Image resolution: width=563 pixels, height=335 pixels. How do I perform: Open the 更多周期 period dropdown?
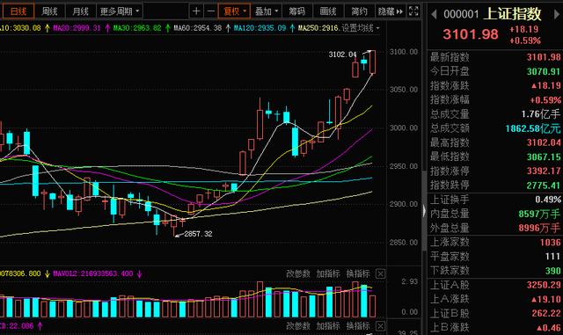120,11
